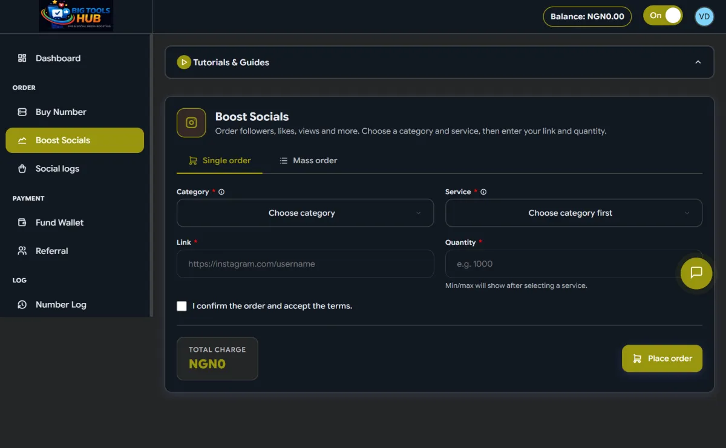Open the Referral page
Viewport: 726px width, 448px height.
75,251
